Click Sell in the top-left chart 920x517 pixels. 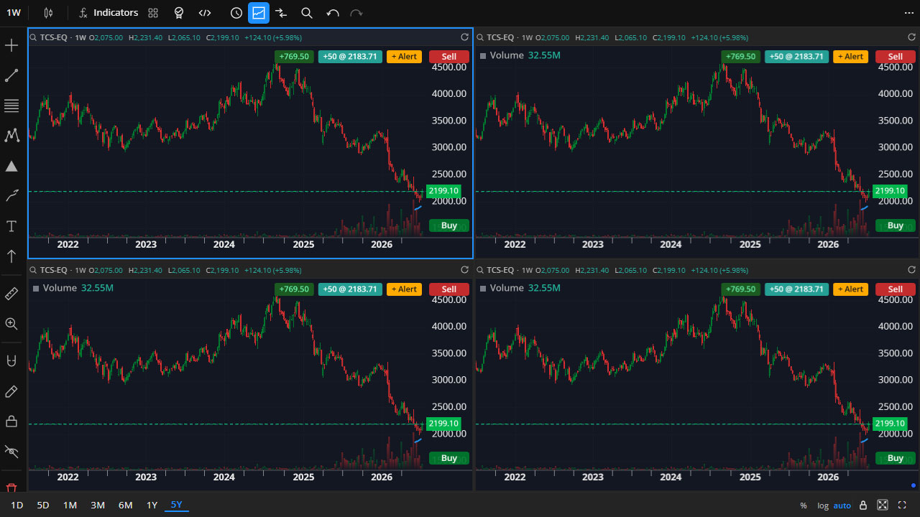[x=449, y=57]
